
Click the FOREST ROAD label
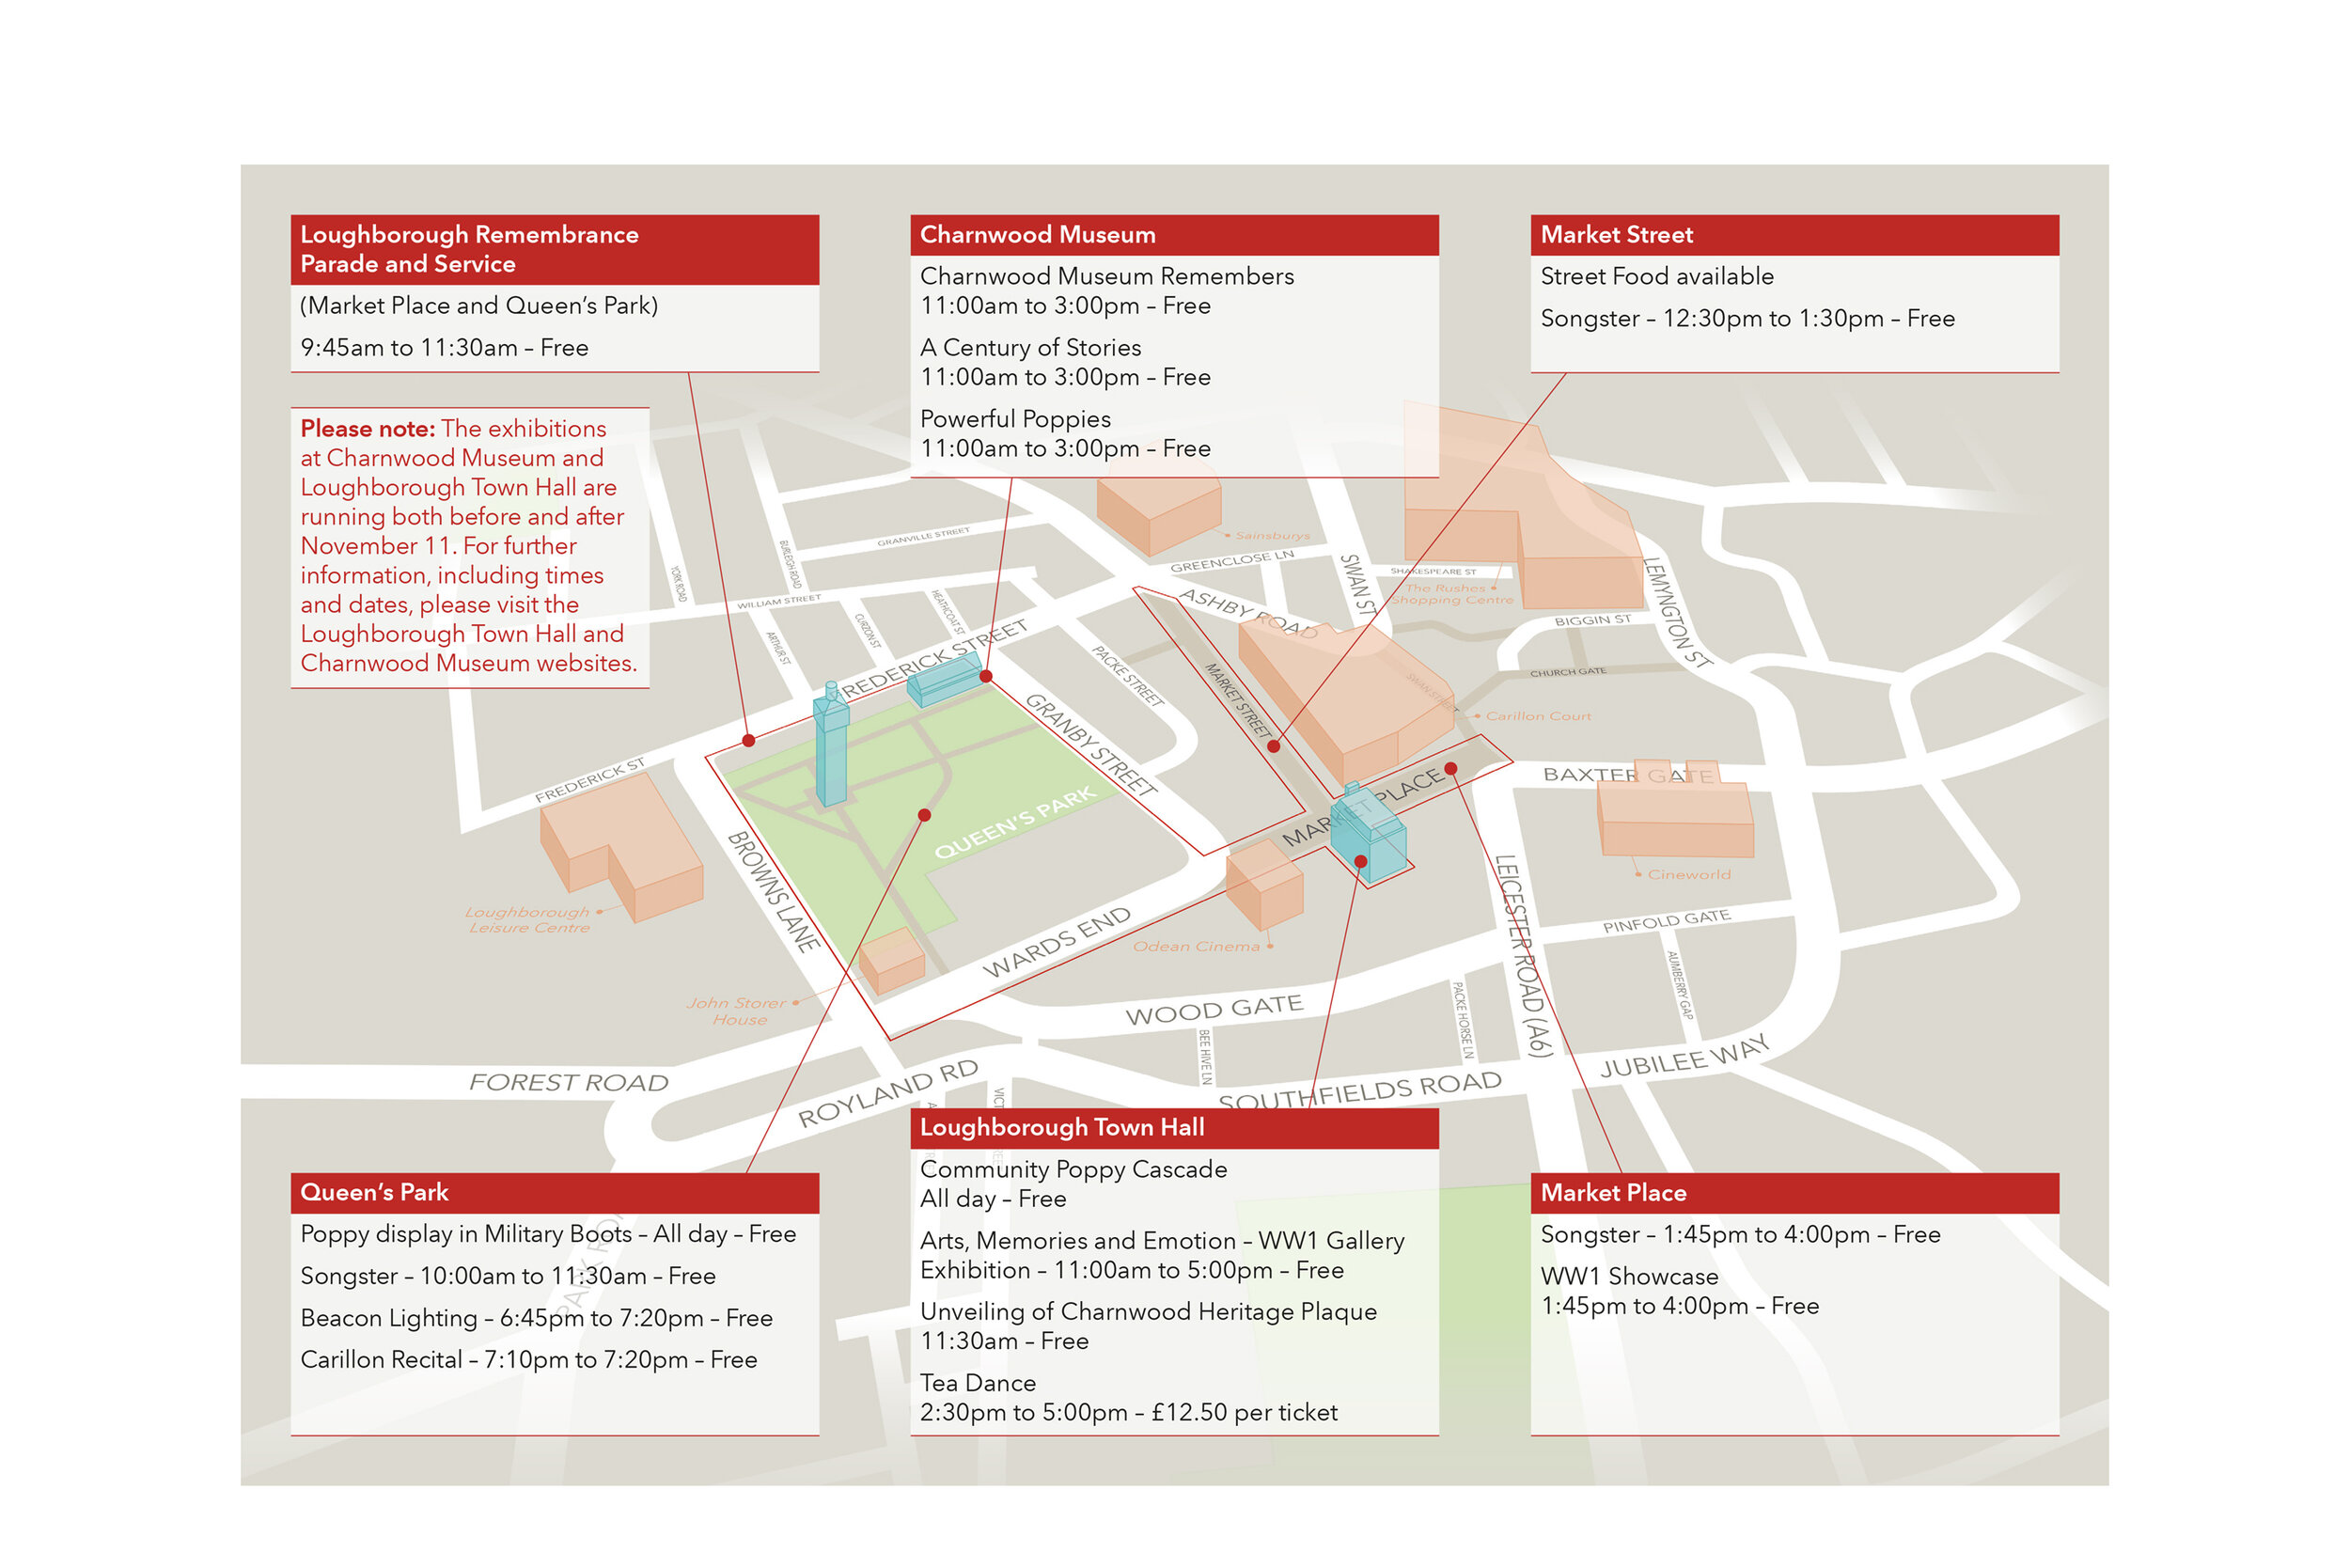coord(568,1082)
